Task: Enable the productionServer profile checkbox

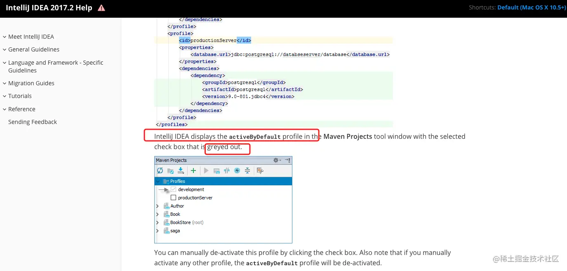Action: tap(174, 198)
